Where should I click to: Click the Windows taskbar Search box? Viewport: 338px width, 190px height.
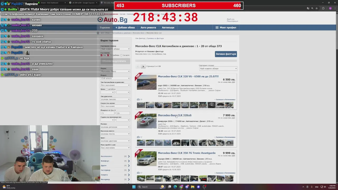point(151,187)
